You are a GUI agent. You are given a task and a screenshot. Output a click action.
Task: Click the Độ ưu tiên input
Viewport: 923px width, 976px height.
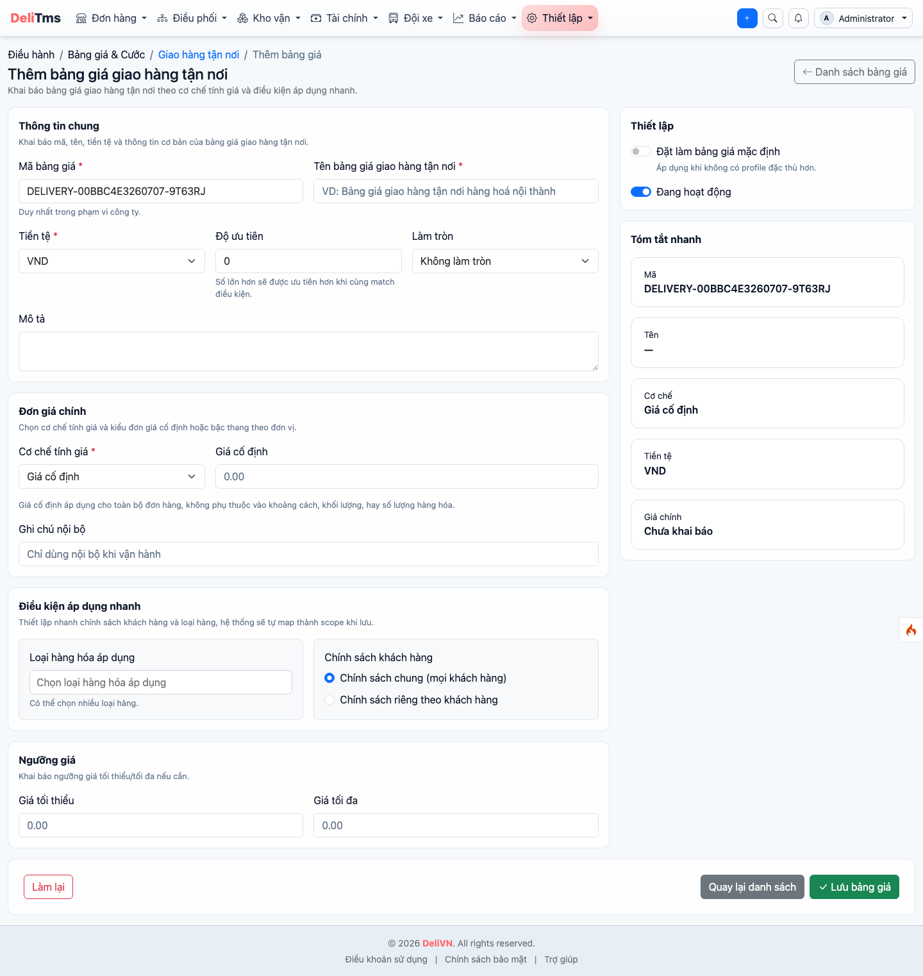tap(308, 261)
